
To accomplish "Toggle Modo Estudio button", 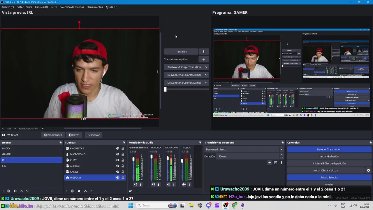I will pos(329,177).
